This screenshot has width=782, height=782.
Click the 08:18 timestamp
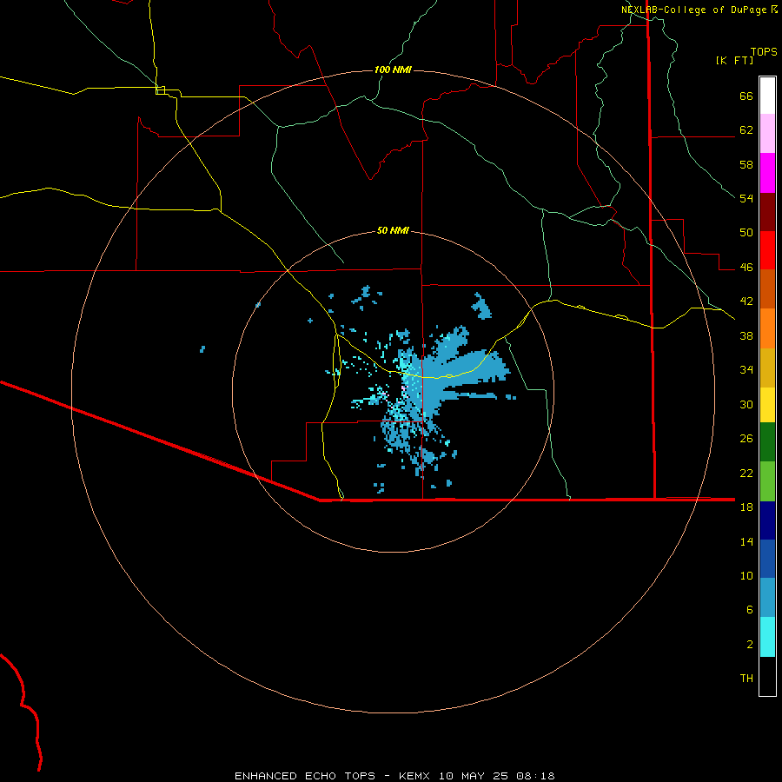click(535, 776)
